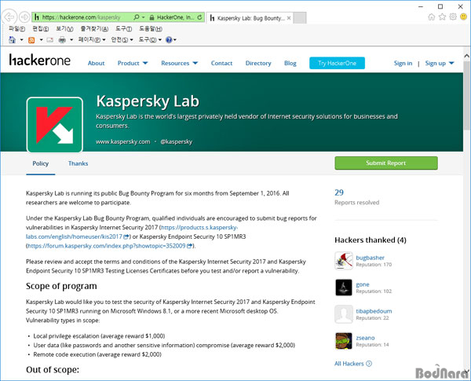Open the bugbasher profile link

click(370, 258)
